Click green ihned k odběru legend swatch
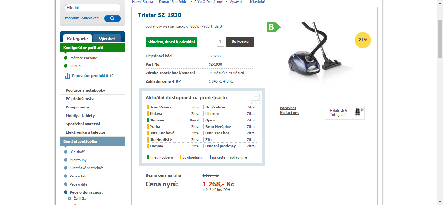 click(x=148, y=157)
